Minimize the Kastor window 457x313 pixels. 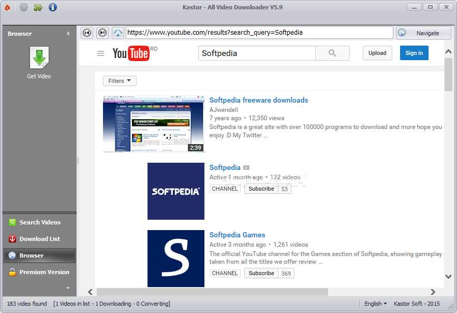click(x=414, y=7)
